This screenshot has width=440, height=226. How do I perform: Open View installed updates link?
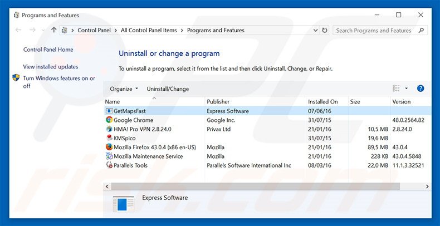point(51,67)
